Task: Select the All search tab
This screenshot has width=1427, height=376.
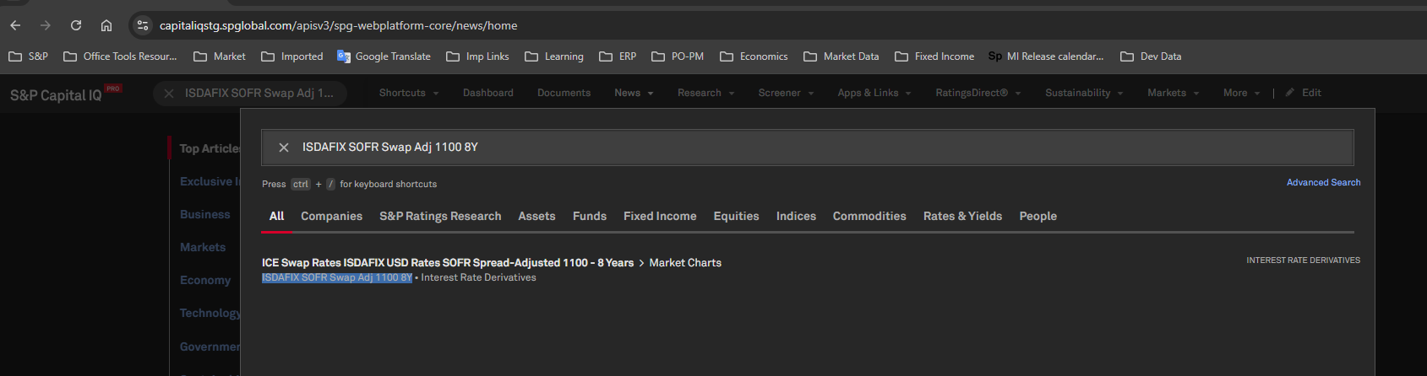Action: coord(276,217)
